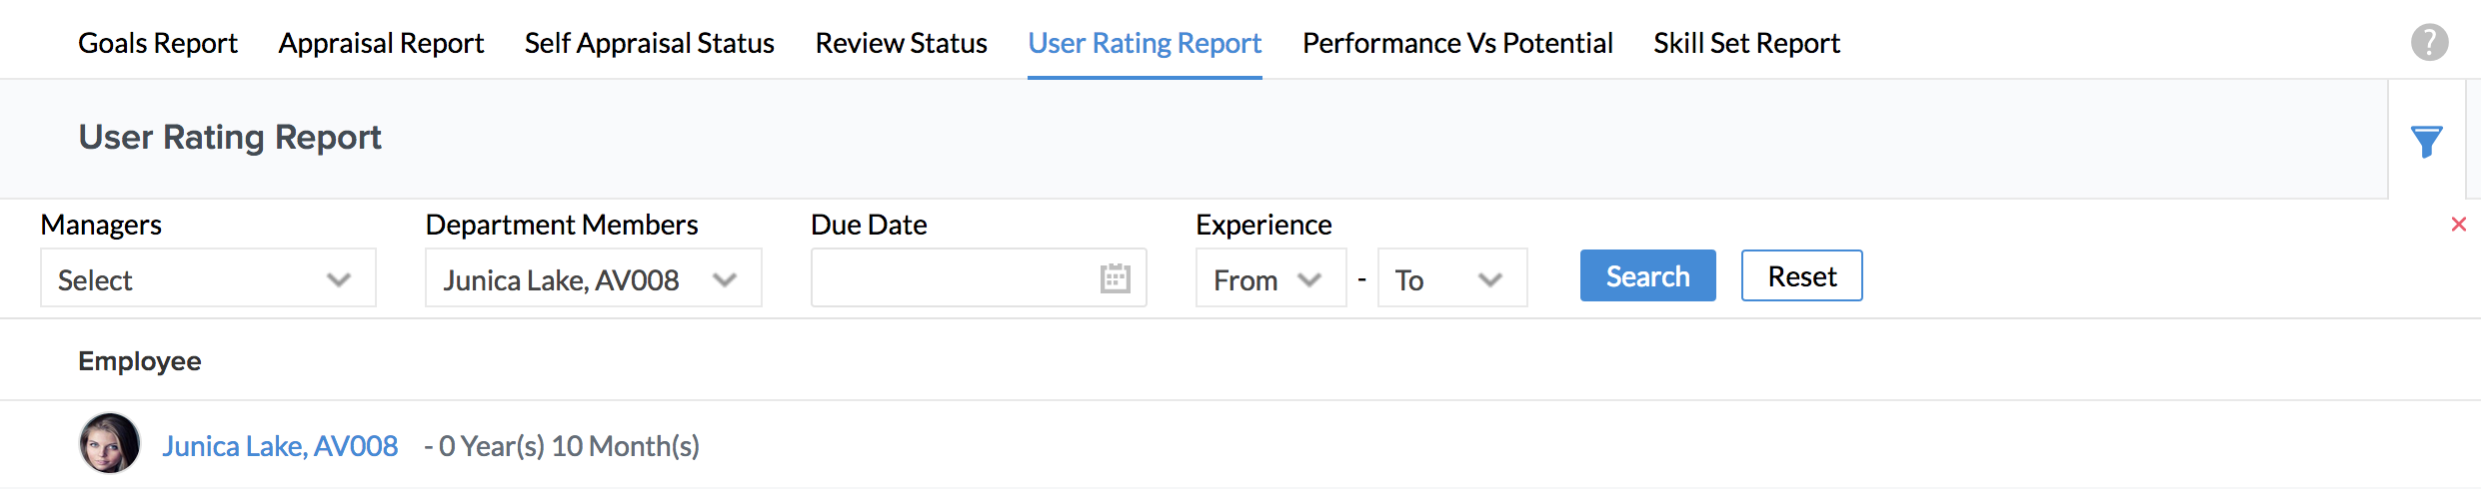The image size is (2481, 499).
Task: Open Junica Lake, AV008 employee link
Action: [280, 446]
